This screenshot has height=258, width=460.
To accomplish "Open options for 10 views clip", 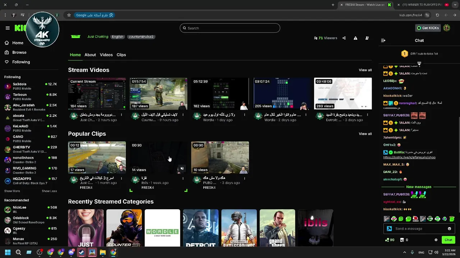I will click(244, 178).
